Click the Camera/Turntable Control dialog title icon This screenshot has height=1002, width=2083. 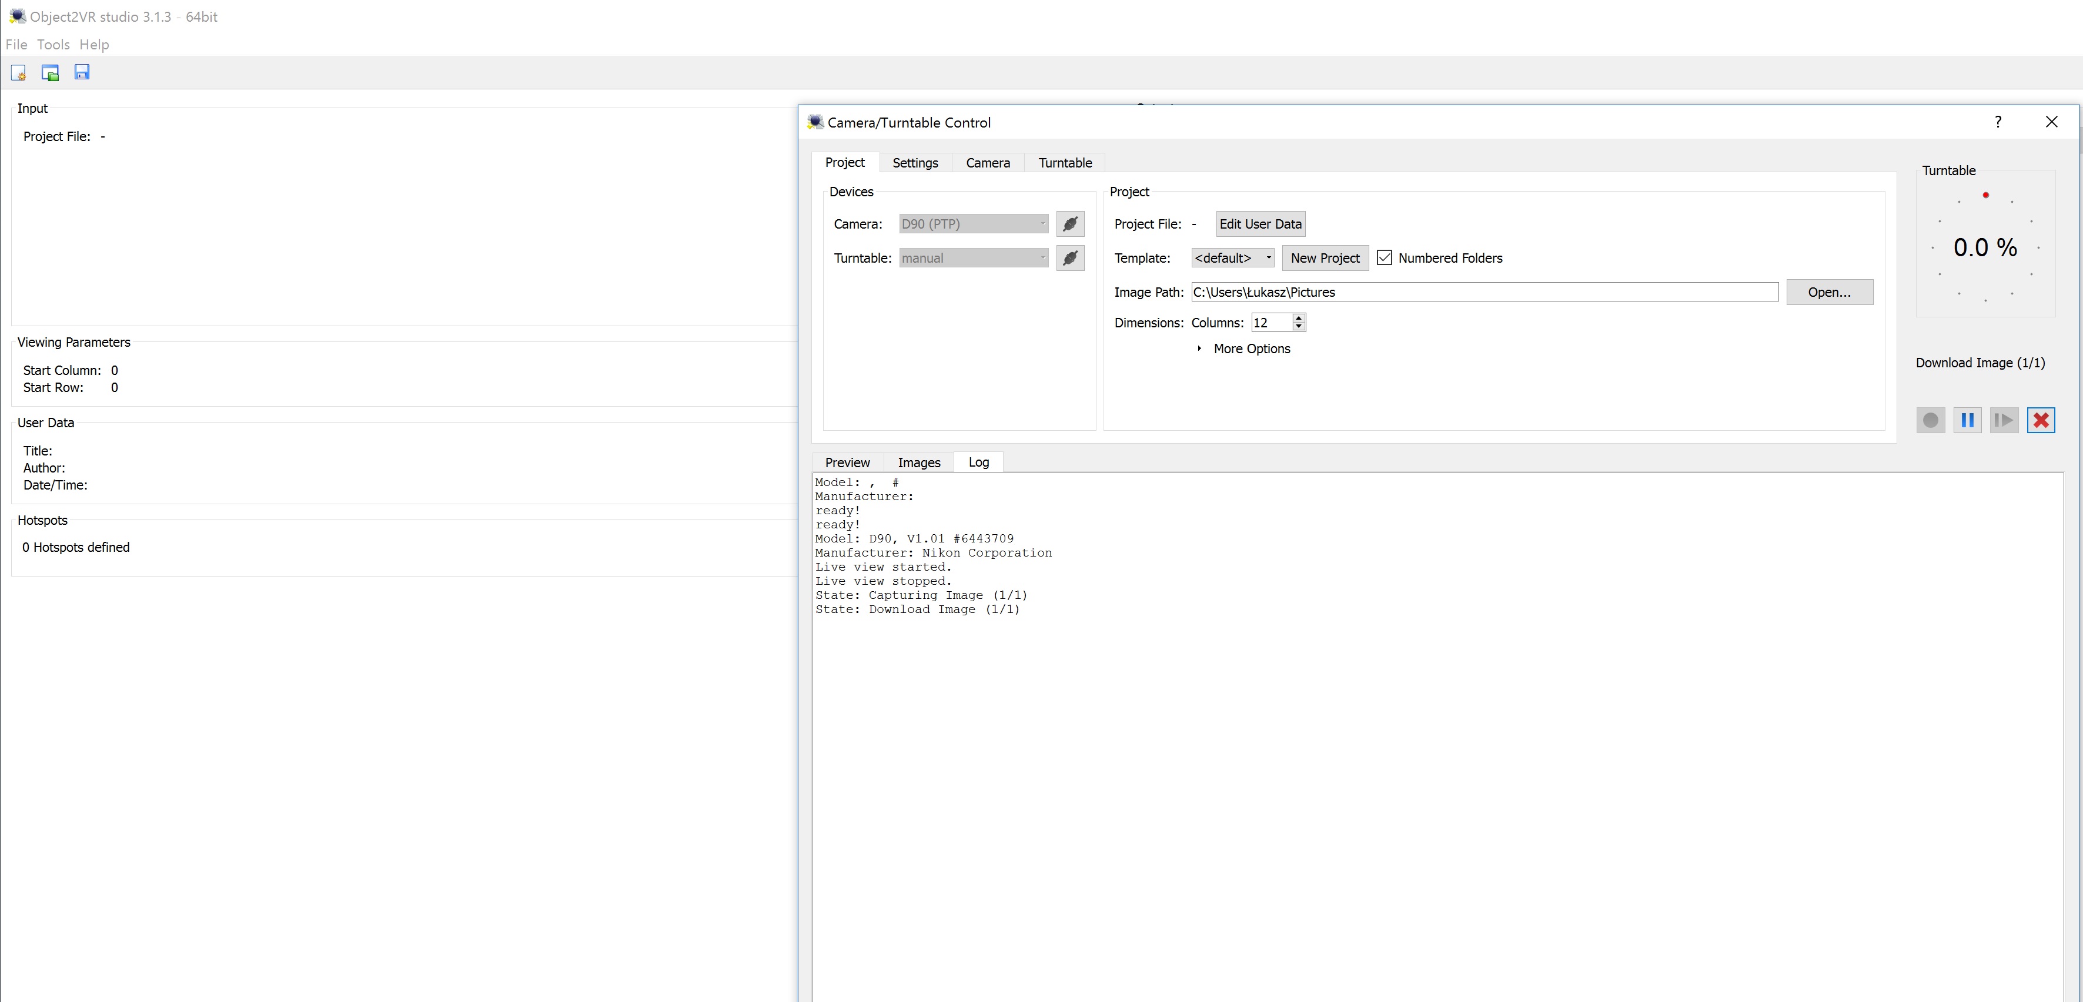815,122
